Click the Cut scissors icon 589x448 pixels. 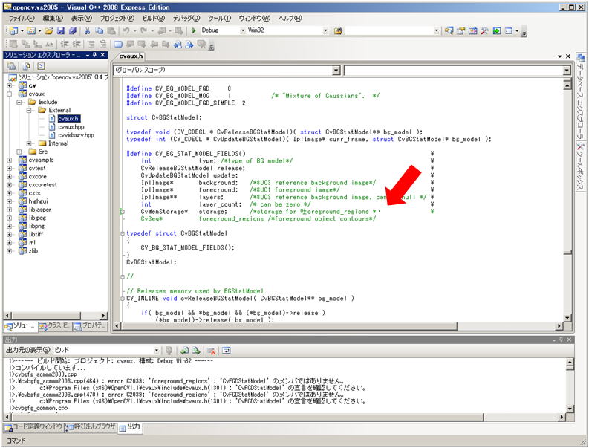pyautogui.click(x=88, y=30)
